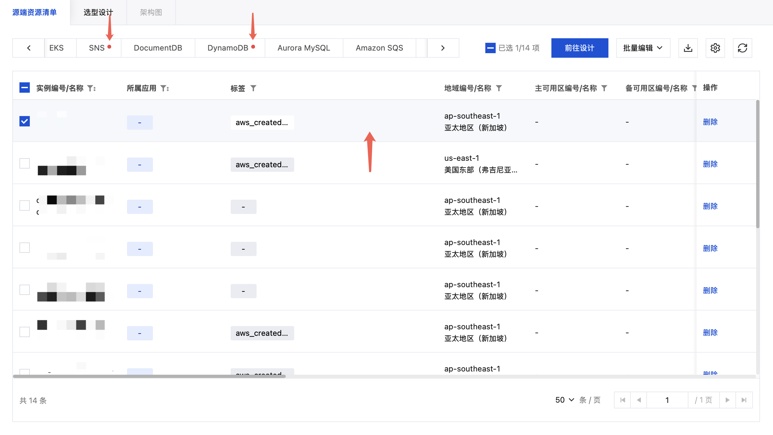Click the download export icon

(x=688, y=48)
